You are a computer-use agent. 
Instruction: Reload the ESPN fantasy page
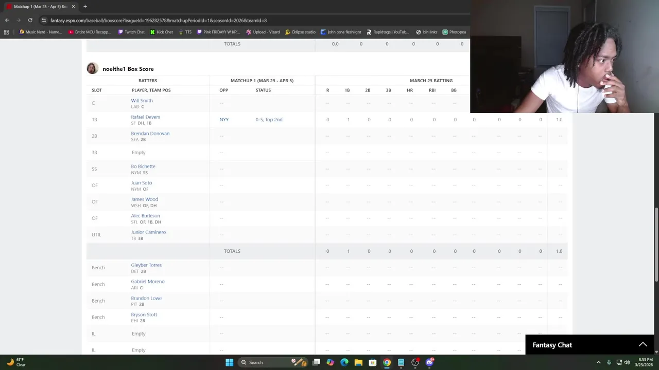click(30, 20)
